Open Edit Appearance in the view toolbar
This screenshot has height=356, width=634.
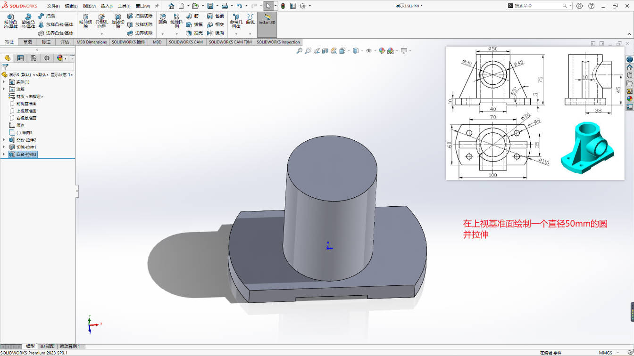(382, 51)
